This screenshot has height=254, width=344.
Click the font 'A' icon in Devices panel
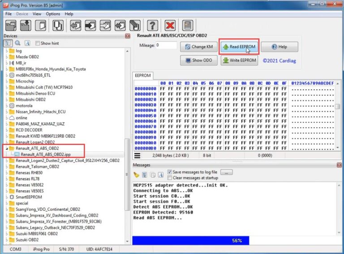27,43
